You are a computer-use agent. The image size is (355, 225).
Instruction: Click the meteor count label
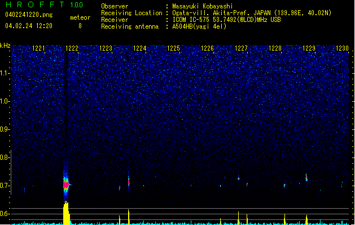click(80, 17)
